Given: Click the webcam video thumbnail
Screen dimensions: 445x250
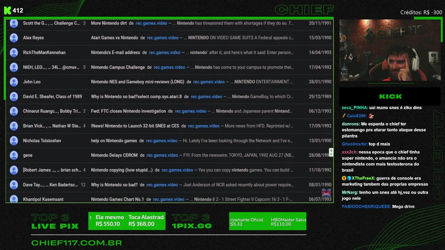Looking at the screenshot, I should tap(390, 50).
